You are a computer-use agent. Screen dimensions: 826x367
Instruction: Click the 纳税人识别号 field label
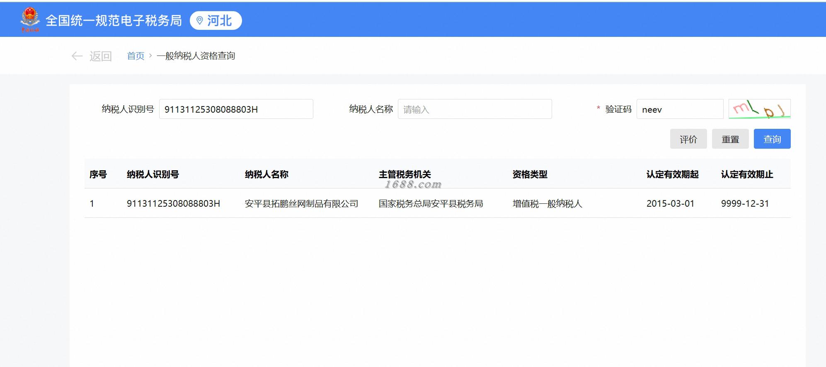[128, 109]
